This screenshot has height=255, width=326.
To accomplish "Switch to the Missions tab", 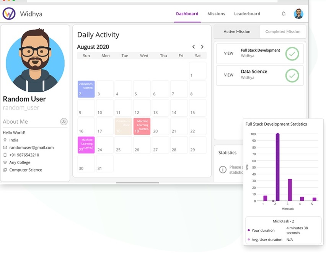I will point(216,14).
